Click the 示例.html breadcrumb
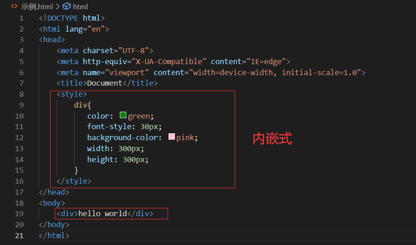The image size is (416, 245). pyautogui.click(x=37, y=6)
